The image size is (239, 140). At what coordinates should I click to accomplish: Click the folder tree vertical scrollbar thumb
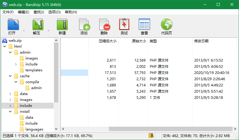[x=56, y=73]
